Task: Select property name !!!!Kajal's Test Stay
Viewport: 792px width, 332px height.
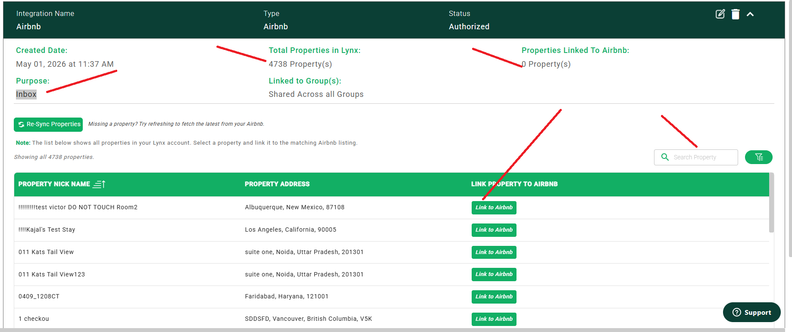Action: (47, 230)
